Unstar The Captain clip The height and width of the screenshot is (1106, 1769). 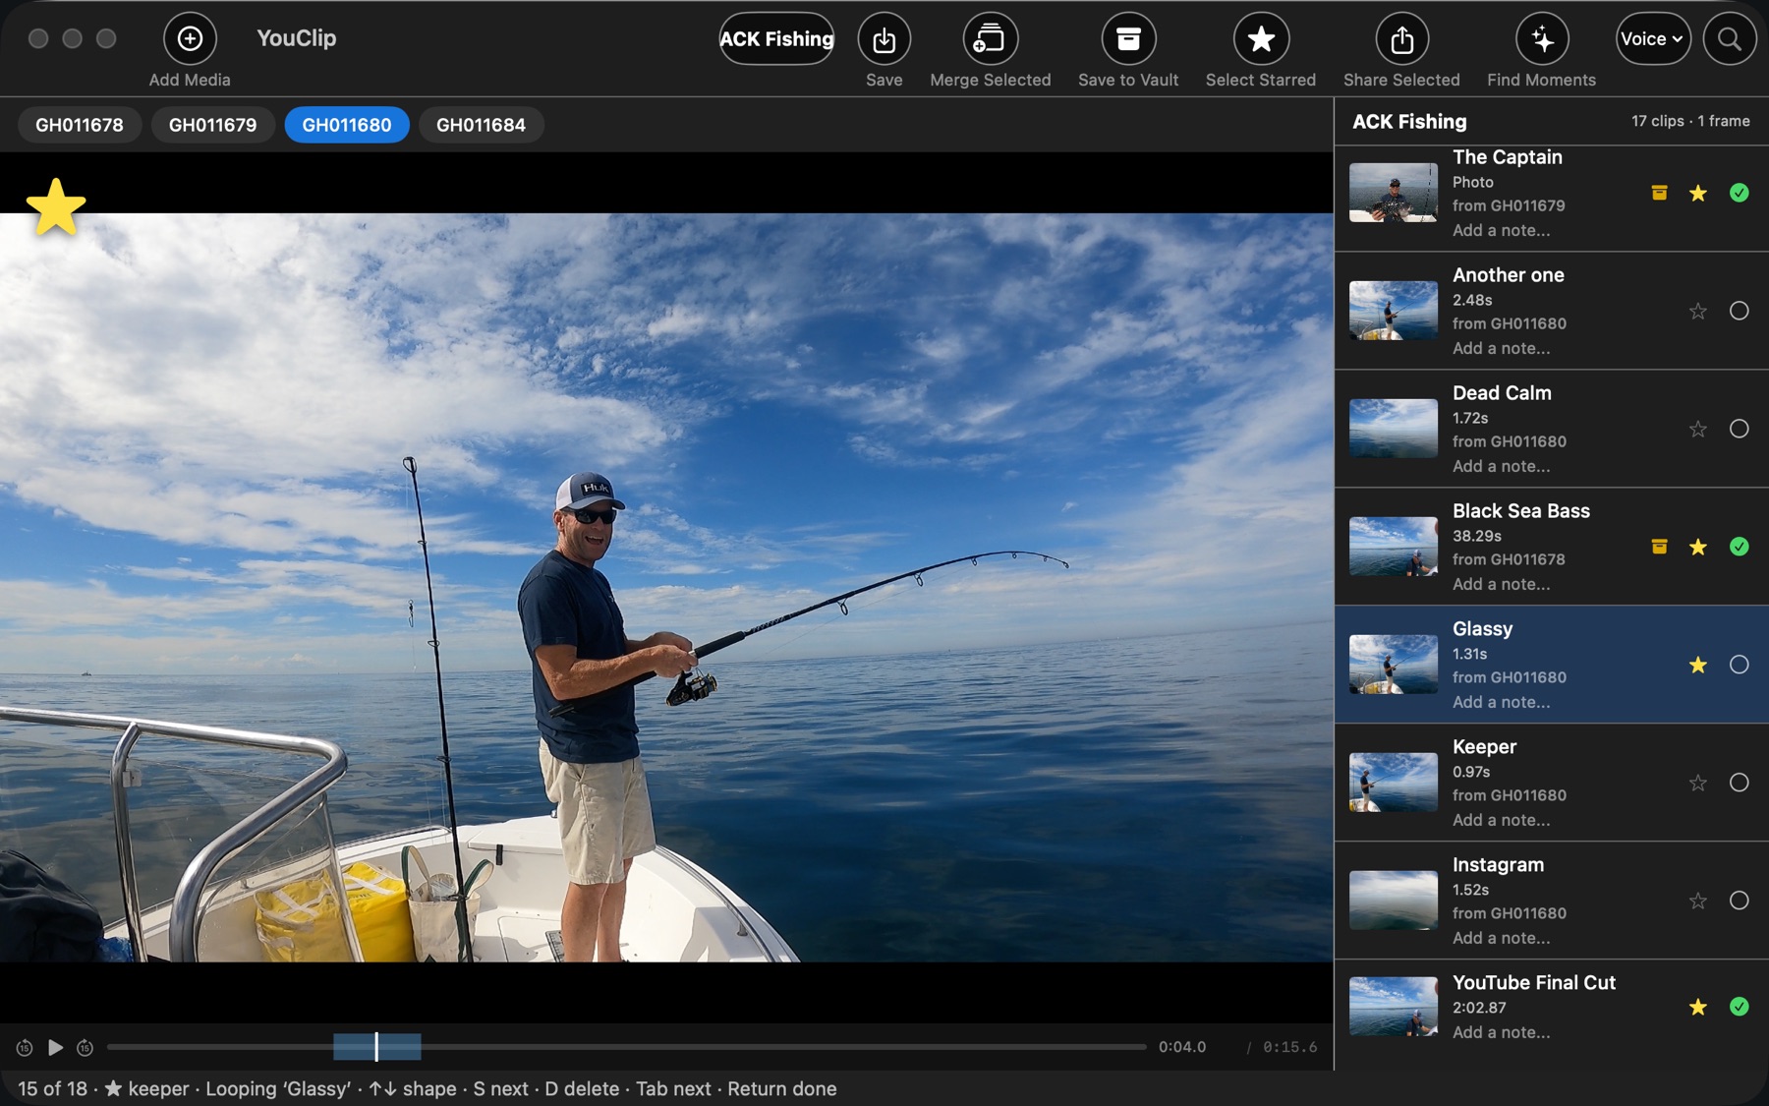point(1698,193)
